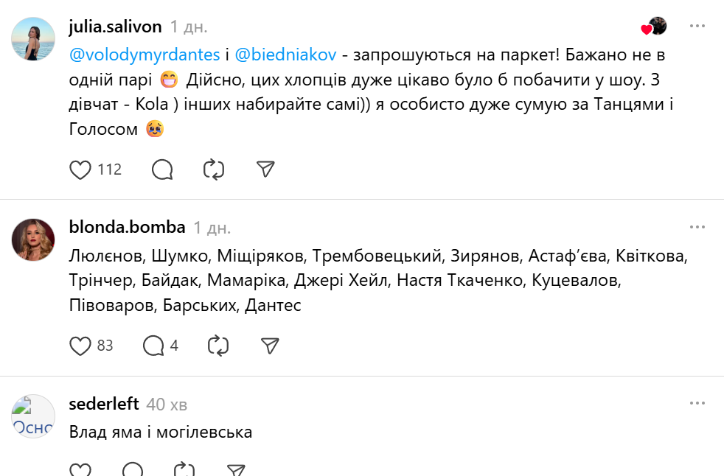Open the @volodymyrdantes mention link
Viewport: 724px width, 476px height.
(x=145, y=55)
